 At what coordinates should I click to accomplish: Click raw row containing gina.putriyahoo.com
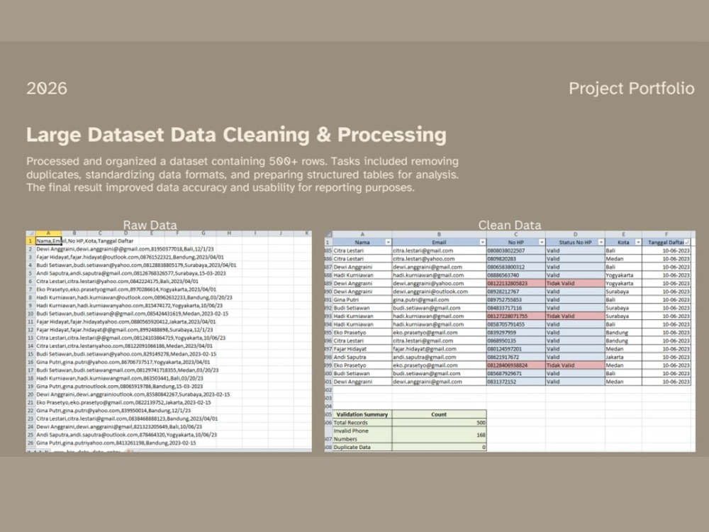coord(116,443)
